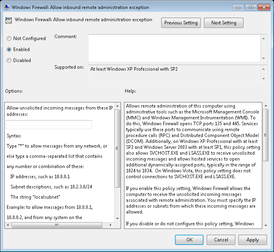
Task: Click the policy name heading next to icon
Action: click(83, 20)
